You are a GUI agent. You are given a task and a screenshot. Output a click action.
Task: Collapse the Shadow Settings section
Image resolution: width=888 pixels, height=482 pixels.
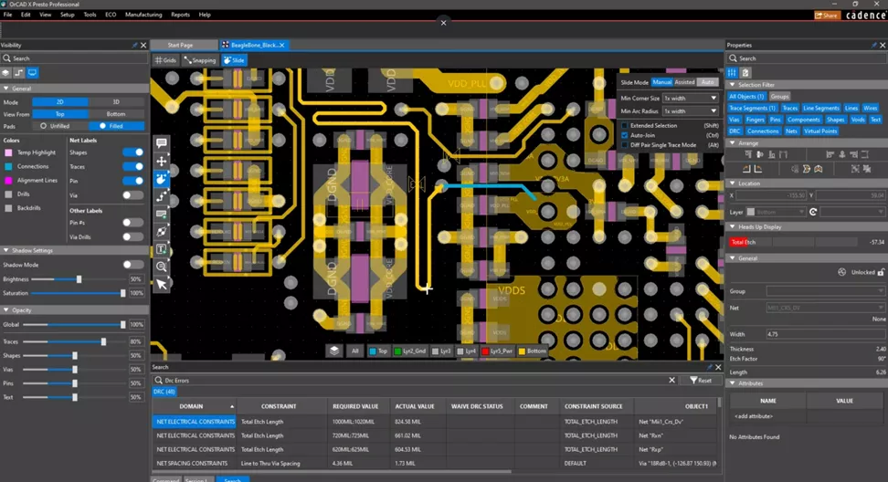pyautogui.click(x=6, y=250)
